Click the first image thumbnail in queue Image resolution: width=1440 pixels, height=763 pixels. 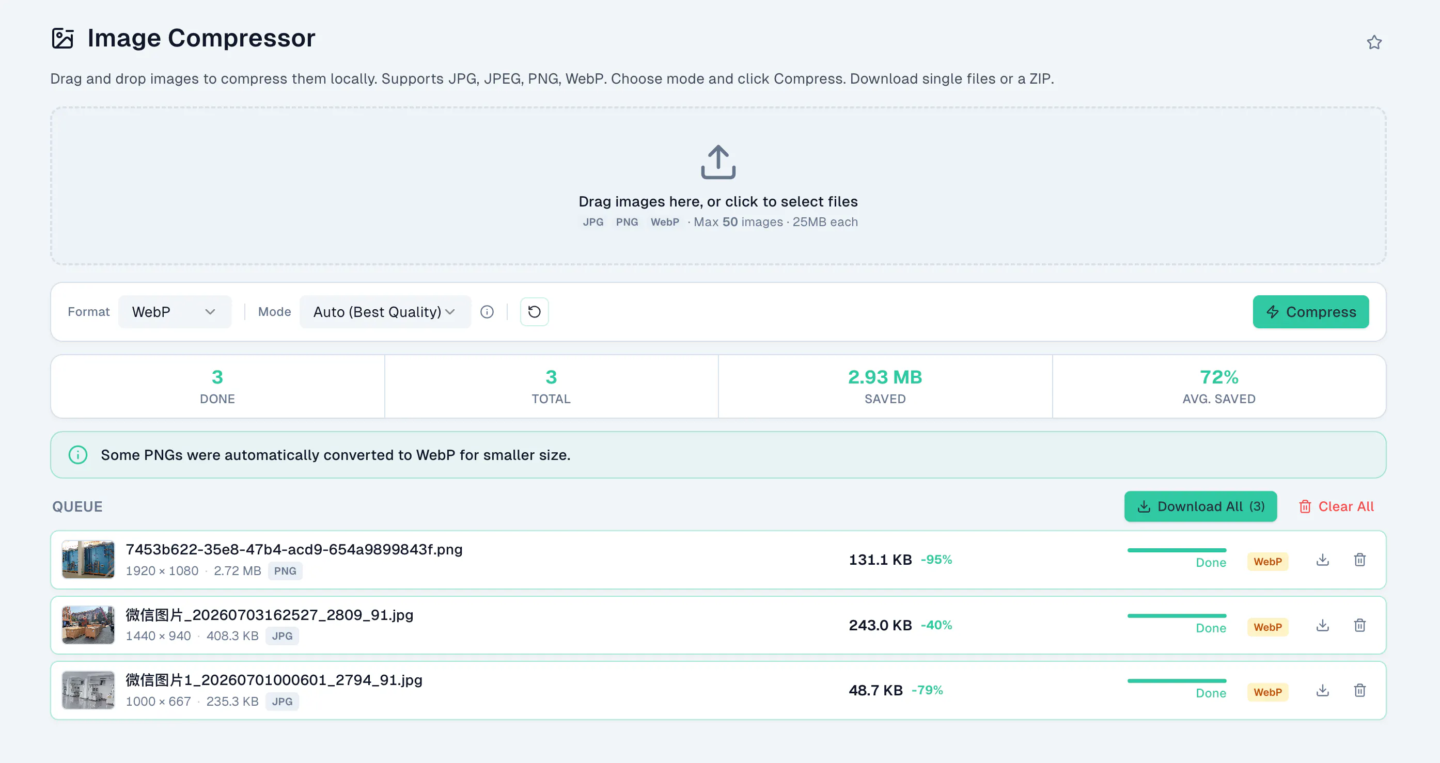pyautogui.click(x=88, y=560)
